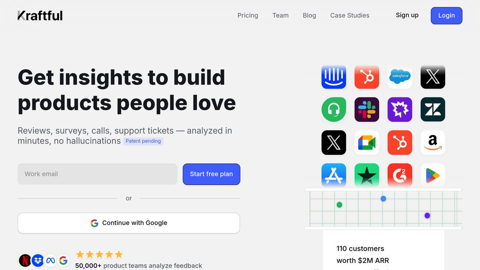Viewport: 480px width, 270px height.
Task: Click the green headset support icon
Action: point(334,109)
